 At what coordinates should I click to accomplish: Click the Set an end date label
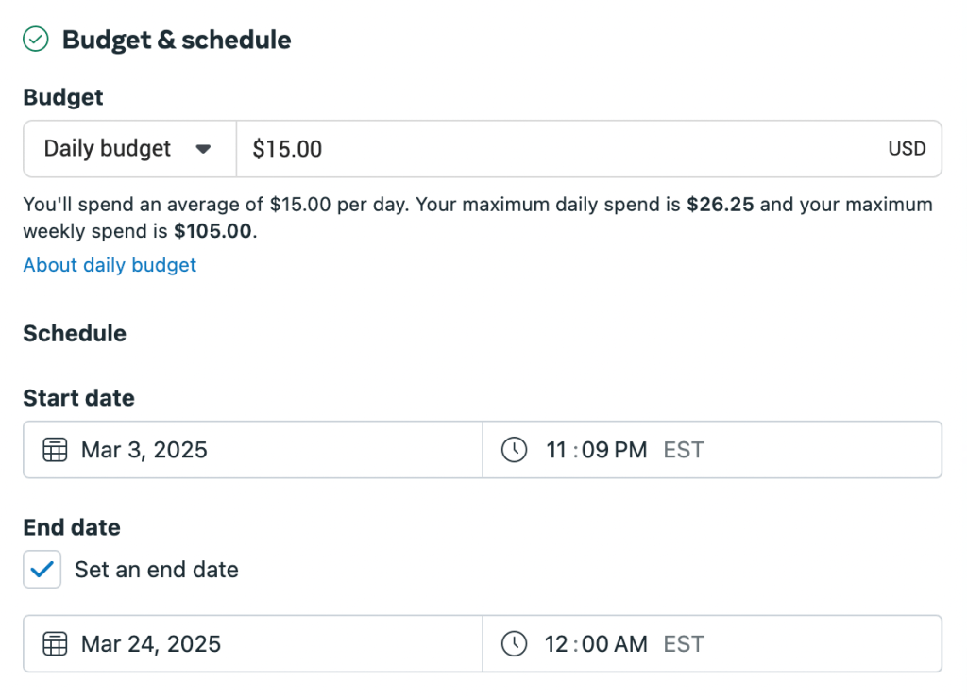click(157, 570)
